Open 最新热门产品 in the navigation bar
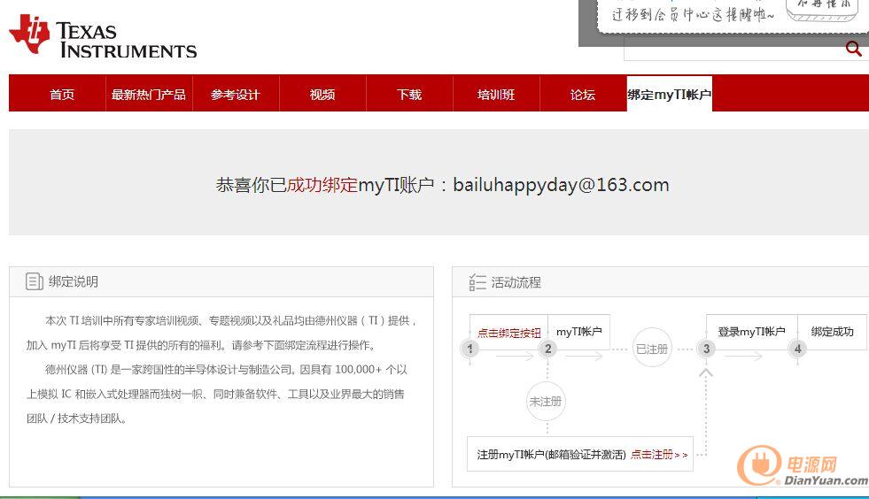869x499 pixels. (149, 94)
